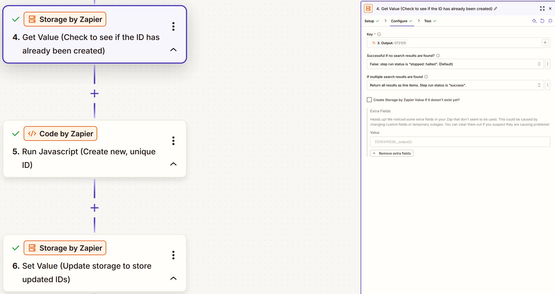Click the undo/refresh arrow icon in panel
555x294 pixels.
(542, 21)
